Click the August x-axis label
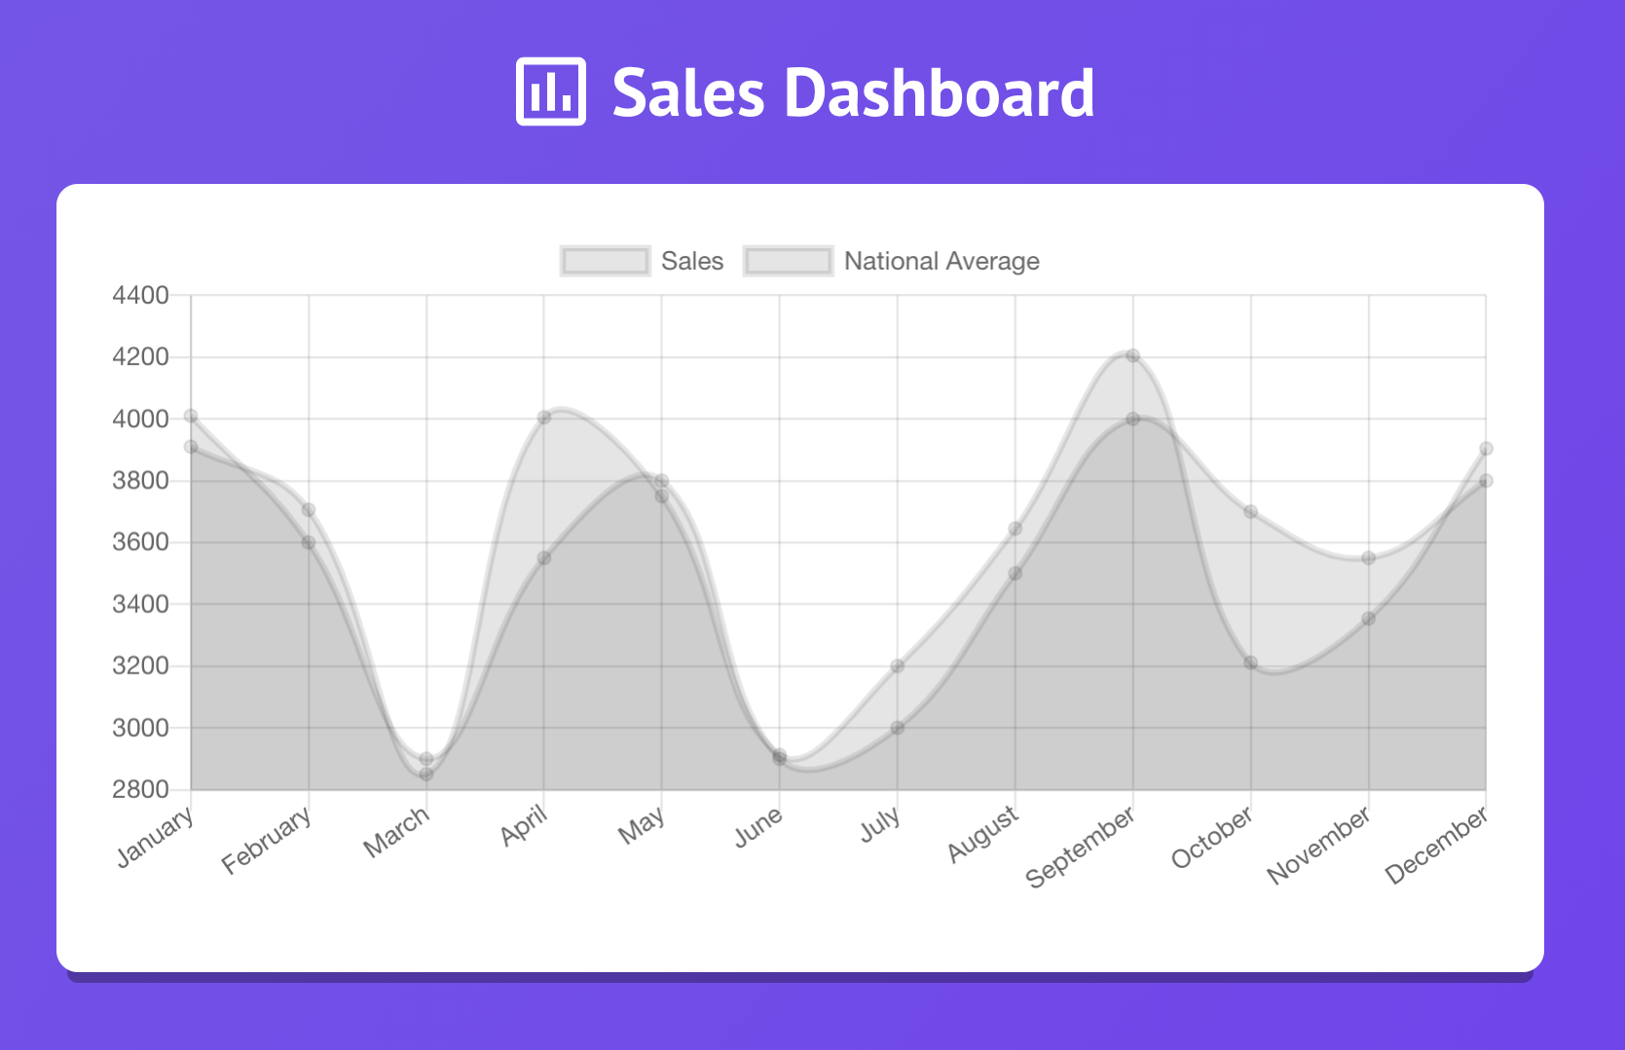Screen dimensions: 1625x1050 click(x=983, y=835)
